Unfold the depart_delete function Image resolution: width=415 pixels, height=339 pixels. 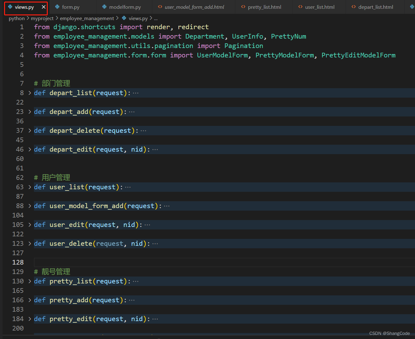coord(30,131)
